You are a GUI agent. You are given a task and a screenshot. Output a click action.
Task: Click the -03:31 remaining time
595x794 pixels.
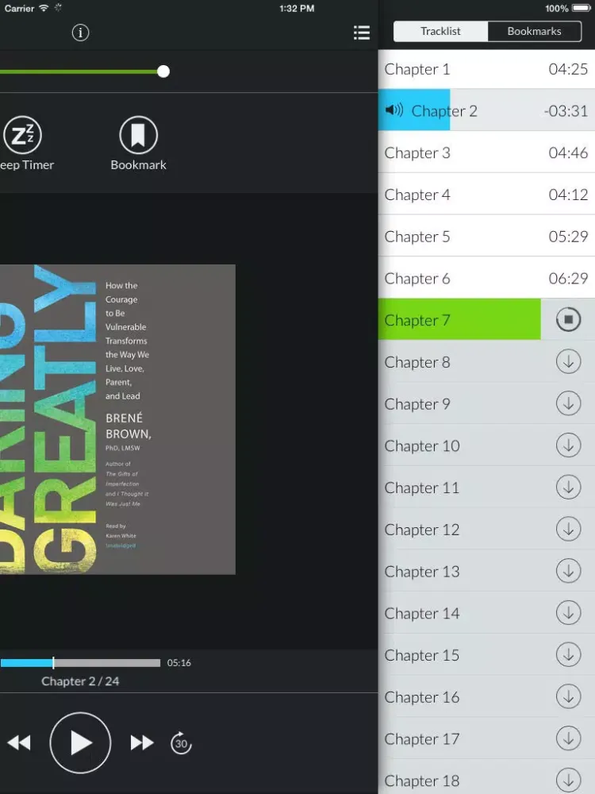(x=566, y=111)
